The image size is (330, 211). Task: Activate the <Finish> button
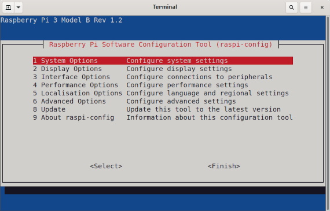223,166
